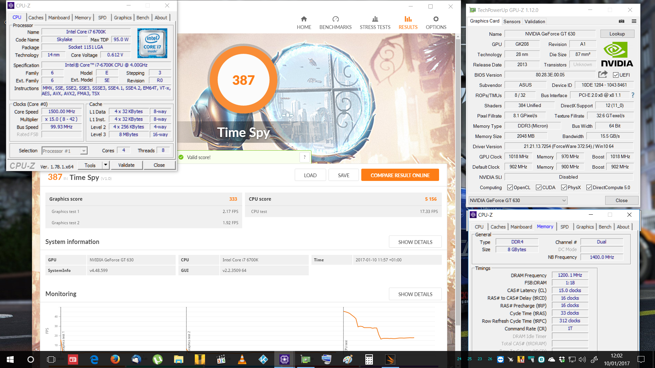Open the Calculator from the taskbar

369,359
